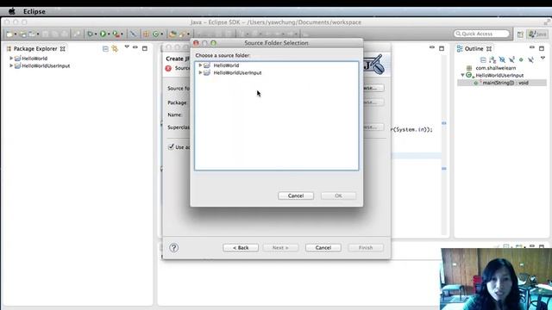Click the New toolbar icon
Viewport: 552px width, 310px height.
click(9, 34)
